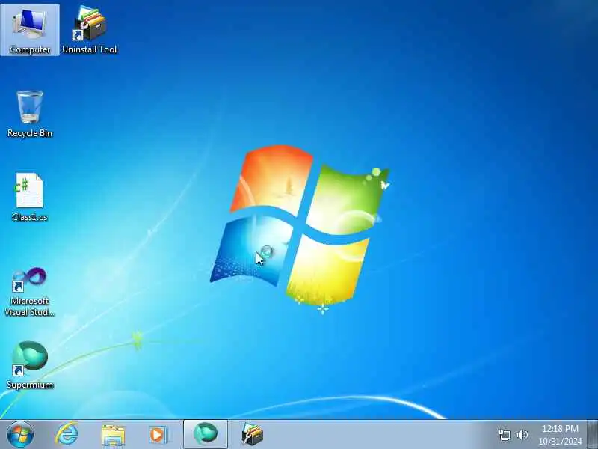
Task: Select the Microsoft Visual Studio shortcut
Action: tap(30, 291)
